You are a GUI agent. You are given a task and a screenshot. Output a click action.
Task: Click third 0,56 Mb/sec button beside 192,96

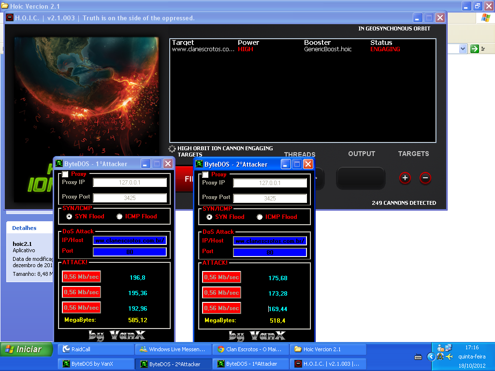pyautogui.click(x=81, y=308)
